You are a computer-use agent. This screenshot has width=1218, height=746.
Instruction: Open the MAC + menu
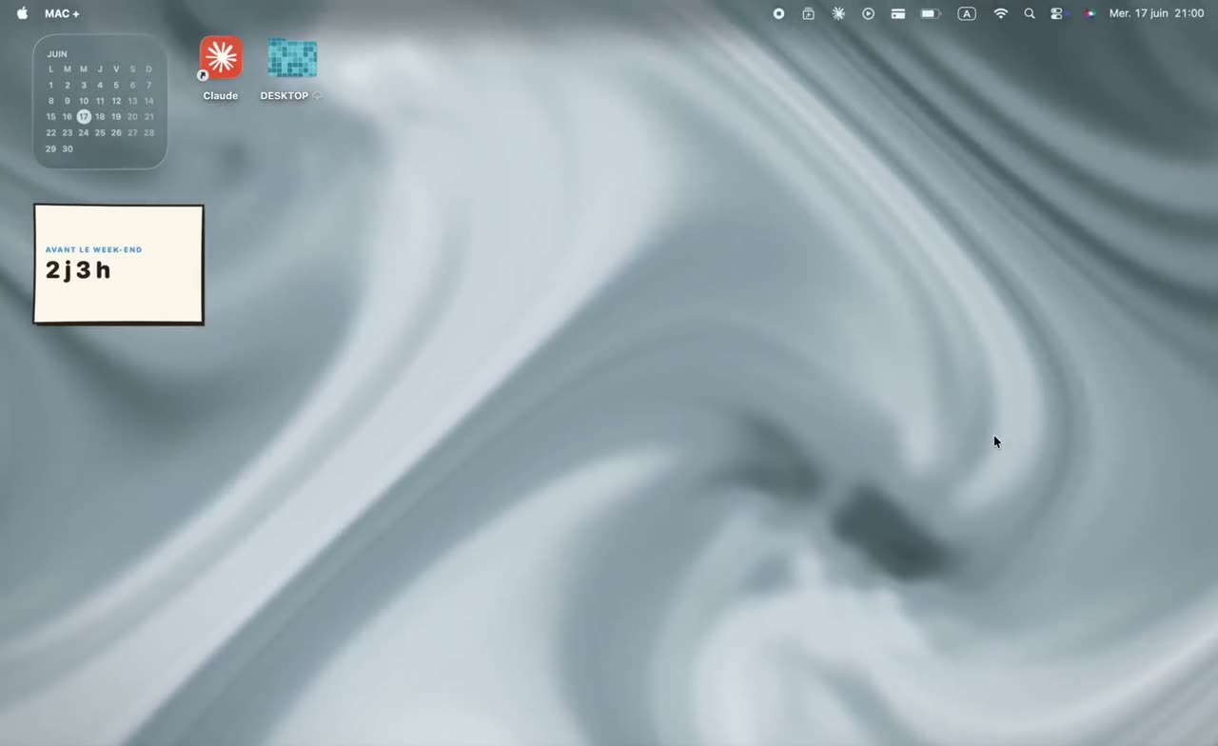tap(62, 13)
